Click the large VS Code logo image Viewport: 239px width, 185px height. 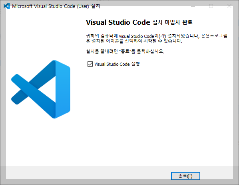(41, 89)
